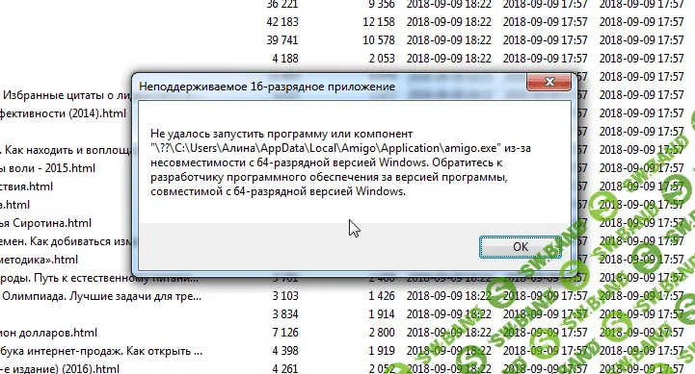
Task: Select the file ending "методика».html"
Action: click(39, 260)
